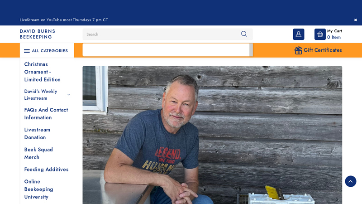Toggle the All Categories hamburger menu
Screen dimensions: 362x204
click(x=27, y=51)
